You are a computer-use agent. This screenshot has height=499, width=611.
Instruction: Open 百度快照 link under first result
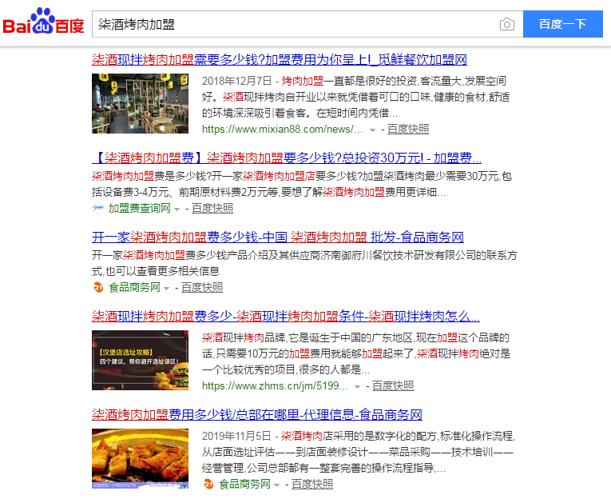pos(407,129)
